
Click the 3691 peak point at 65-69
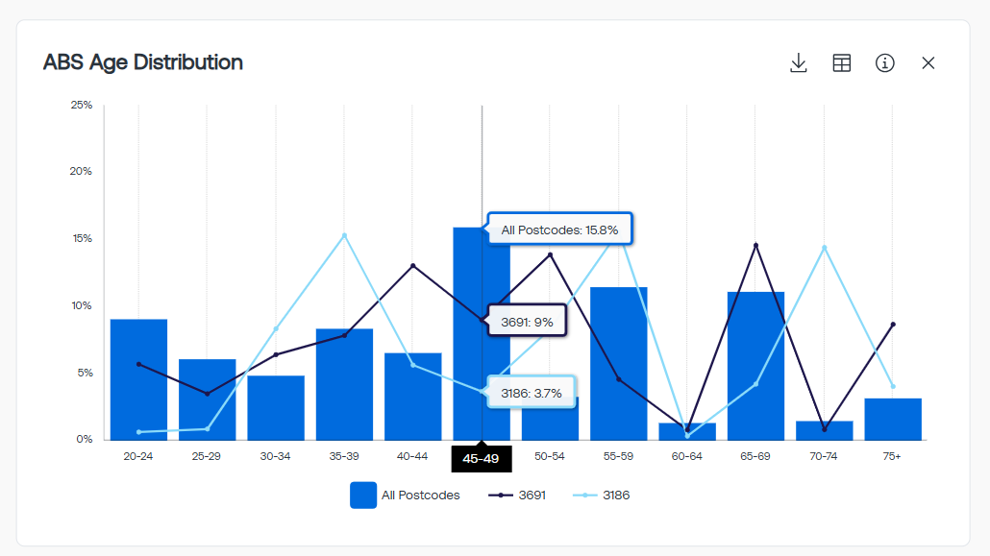(755, 245)
